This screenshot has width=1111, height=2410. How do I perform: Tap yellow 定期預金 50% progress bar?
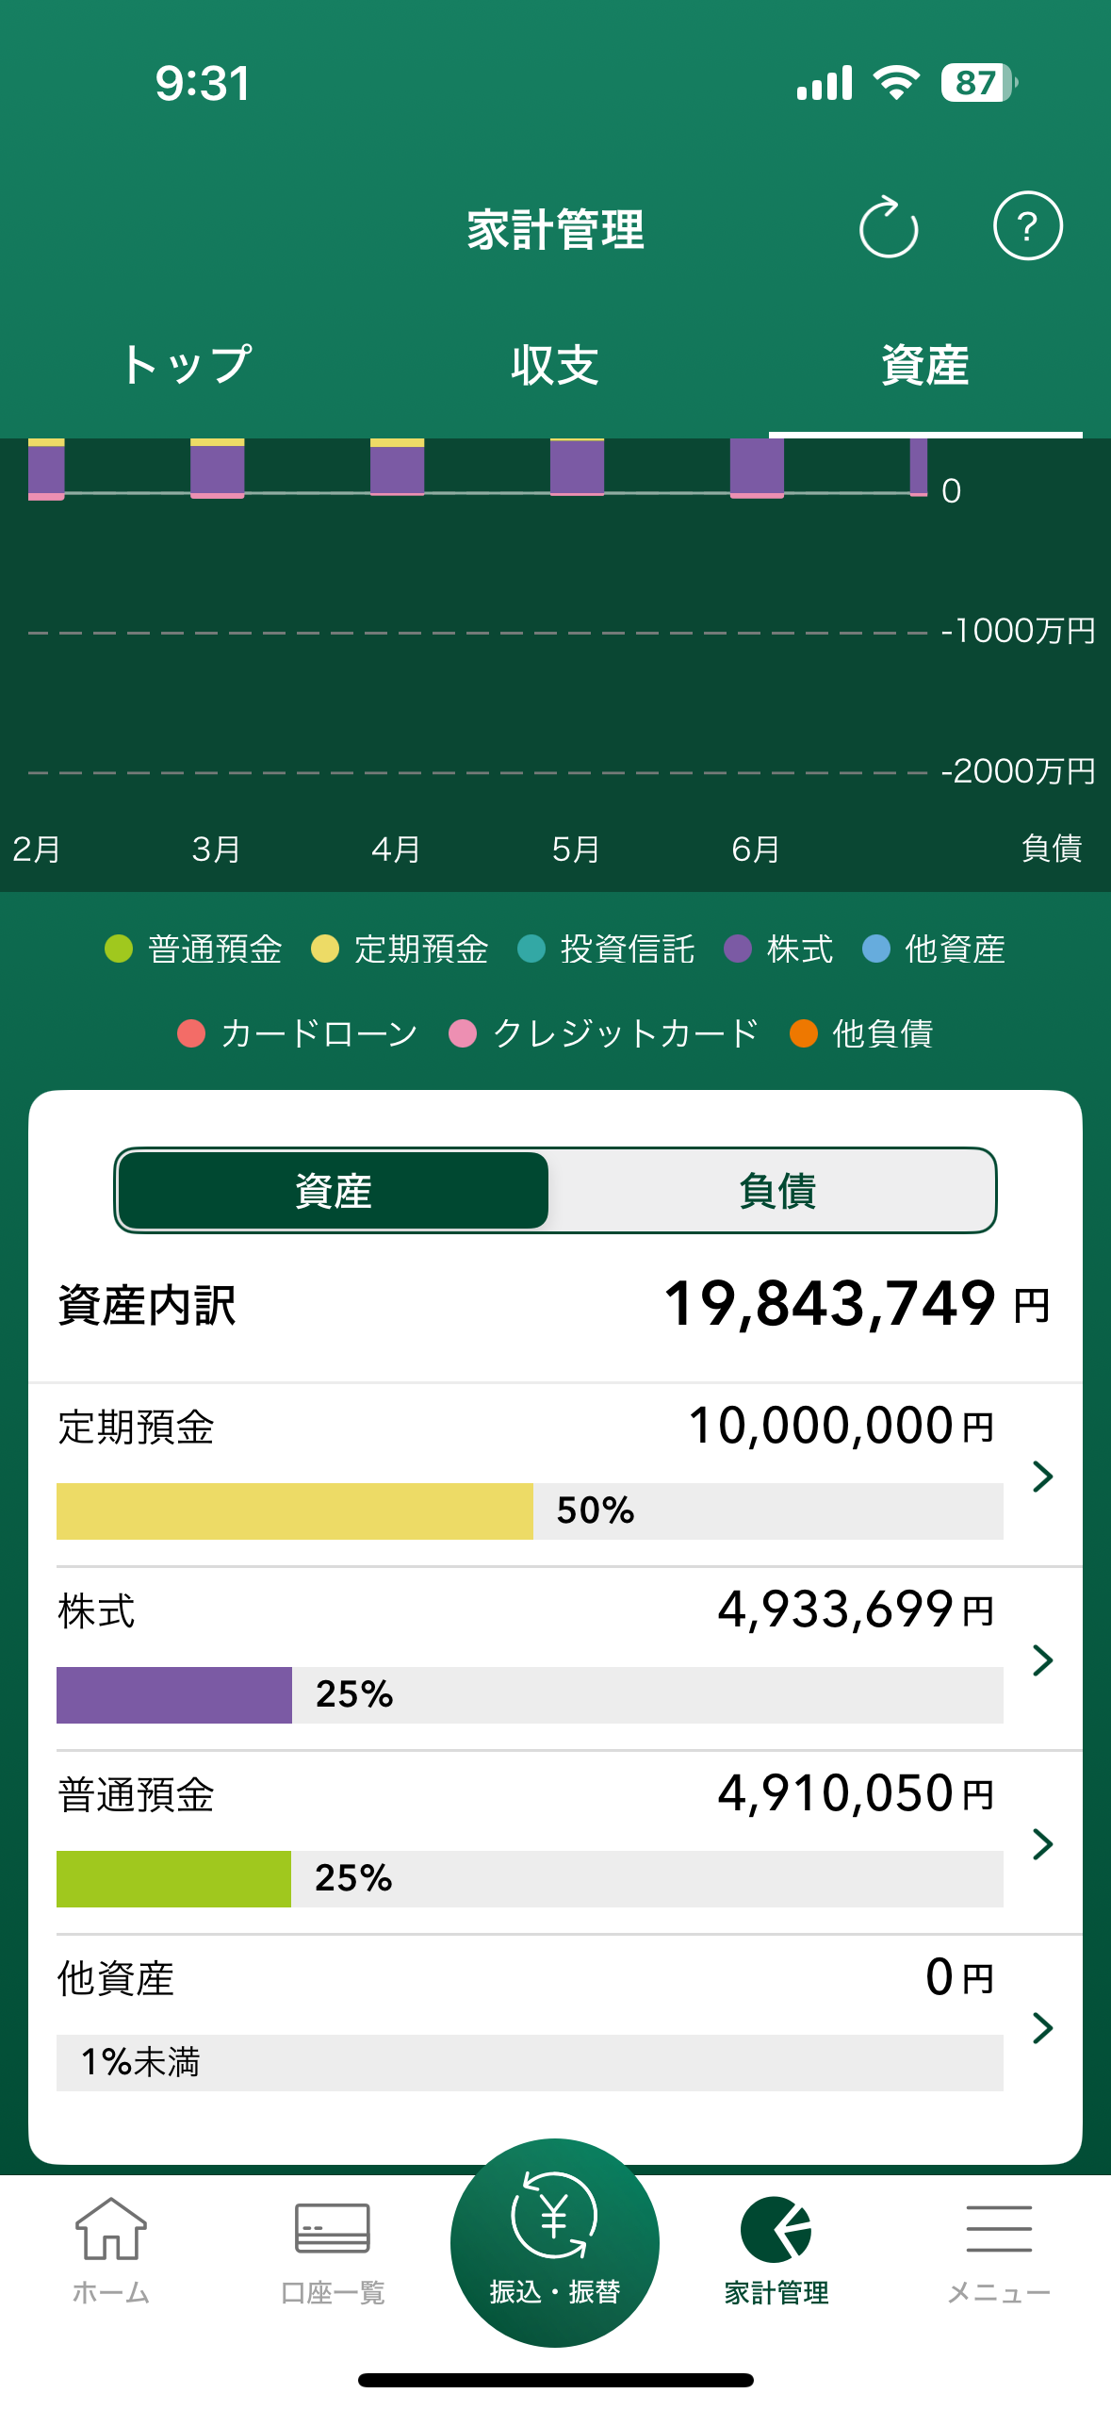tap(294, 1510)
